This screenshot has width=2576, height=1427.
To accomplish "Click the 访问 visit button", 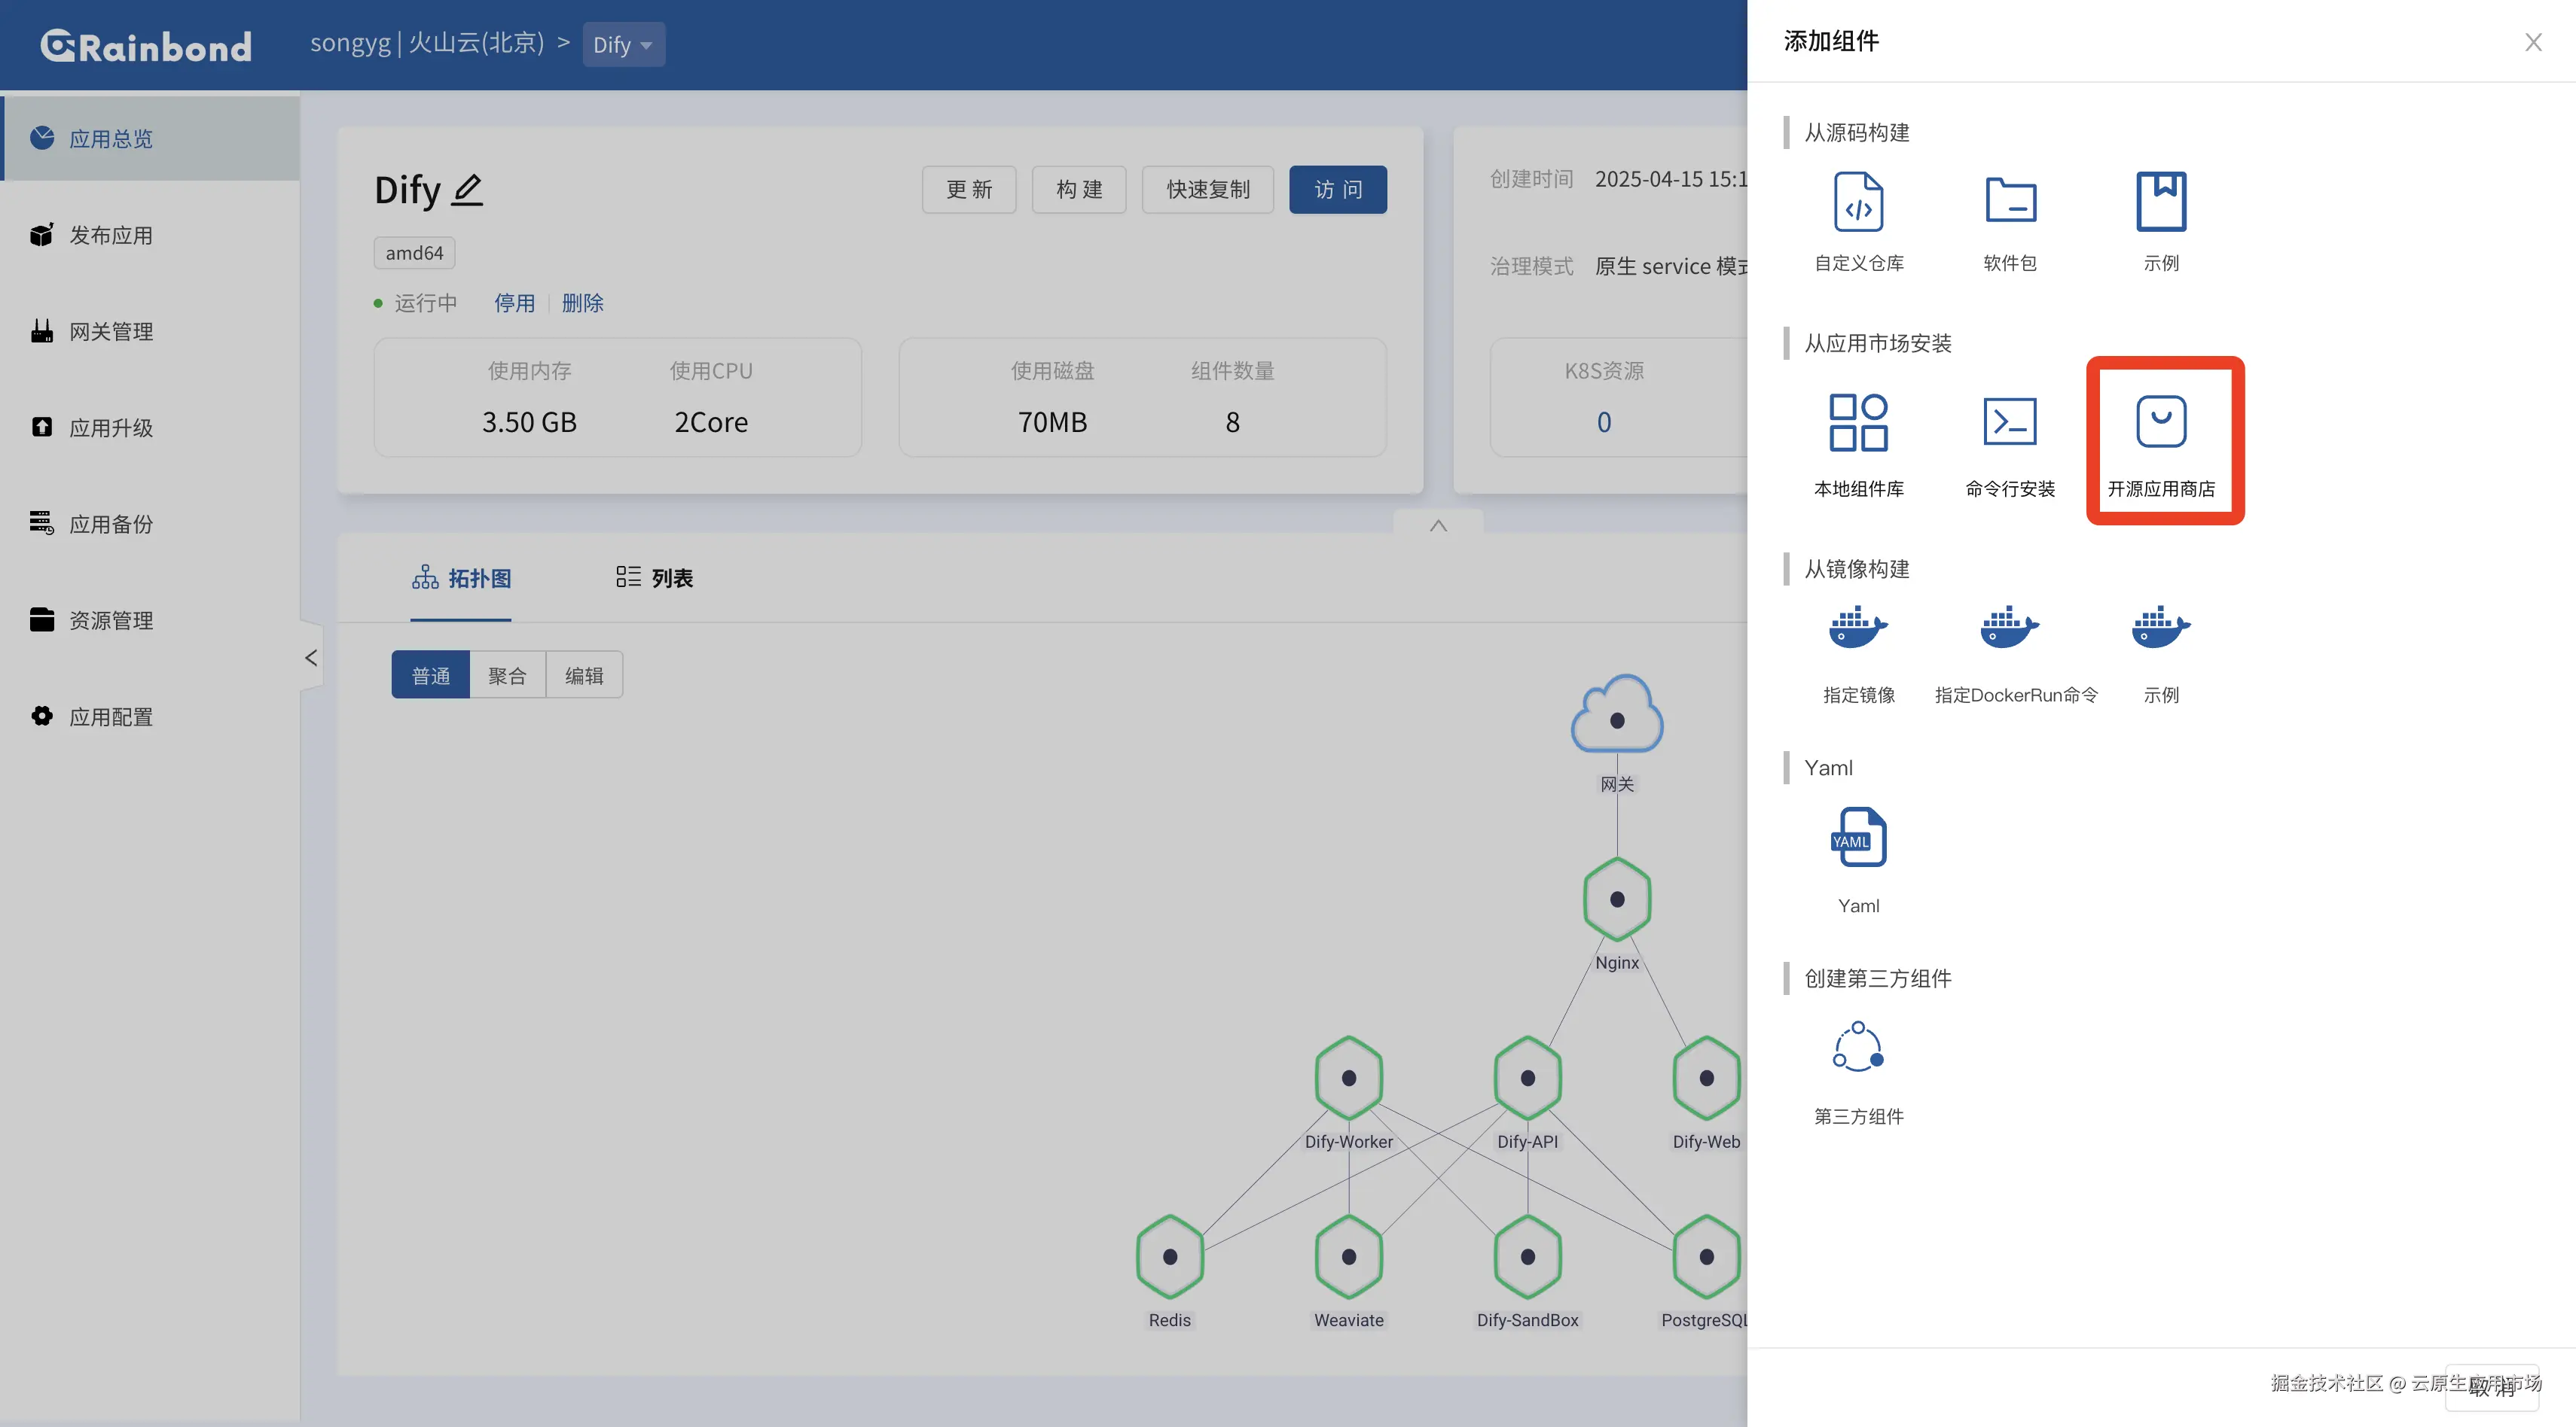I will pyautogui.click(x=1337, y=190).
